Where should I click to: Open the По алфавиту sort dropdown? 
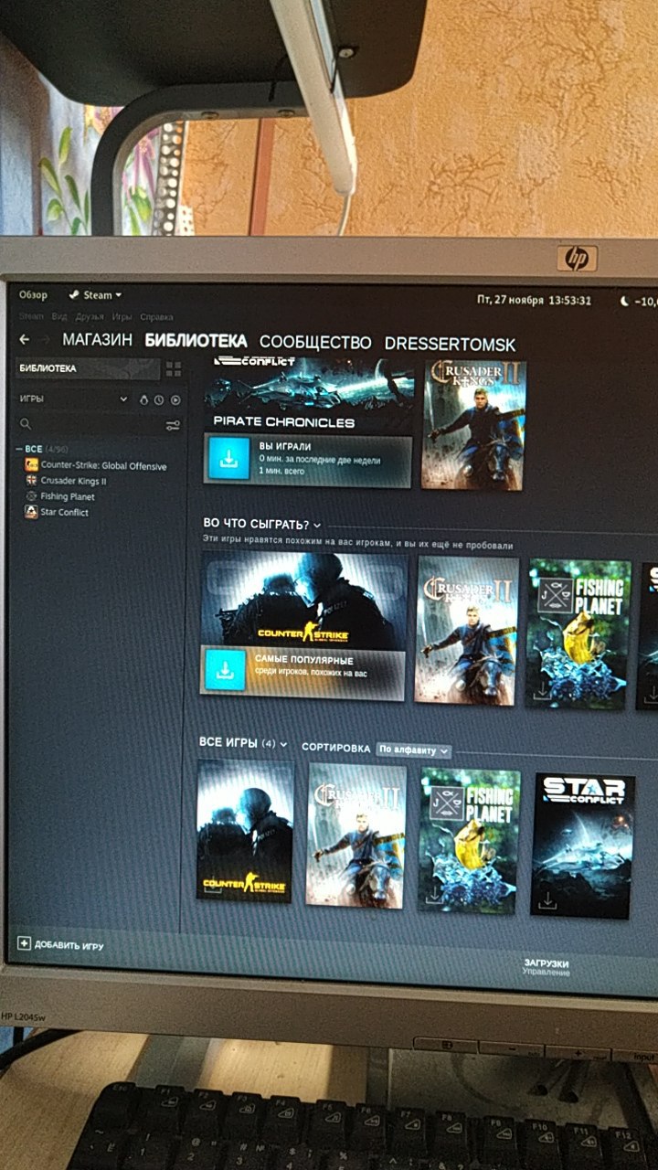tap(414, 750)
